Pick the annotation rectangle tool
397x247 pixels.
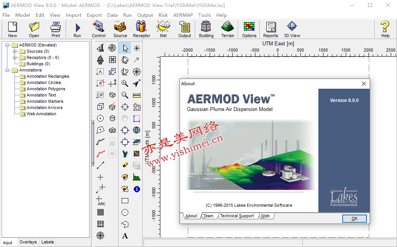coord(125,201)
